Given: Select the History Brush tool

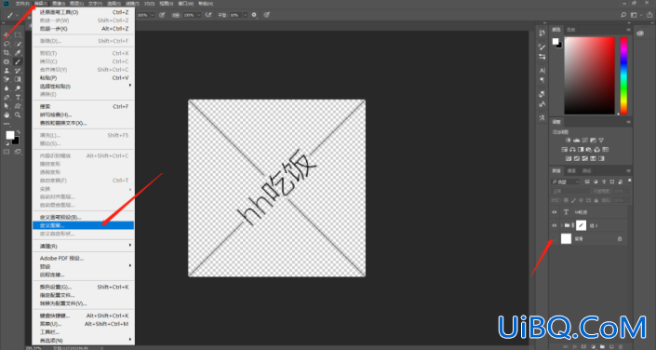Looking at the screenshot, I should 18,71.
